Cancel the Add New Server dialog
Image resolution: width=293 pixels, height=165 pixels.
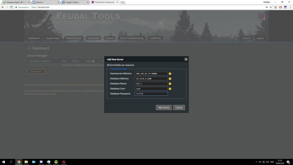[179, 107]
